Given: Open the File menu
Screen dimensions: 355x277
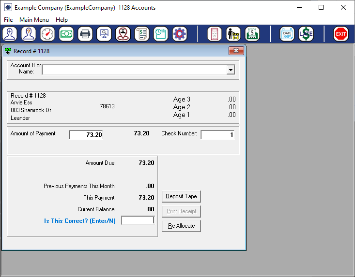Looking at the screenshot, I should tap(8, 20).
